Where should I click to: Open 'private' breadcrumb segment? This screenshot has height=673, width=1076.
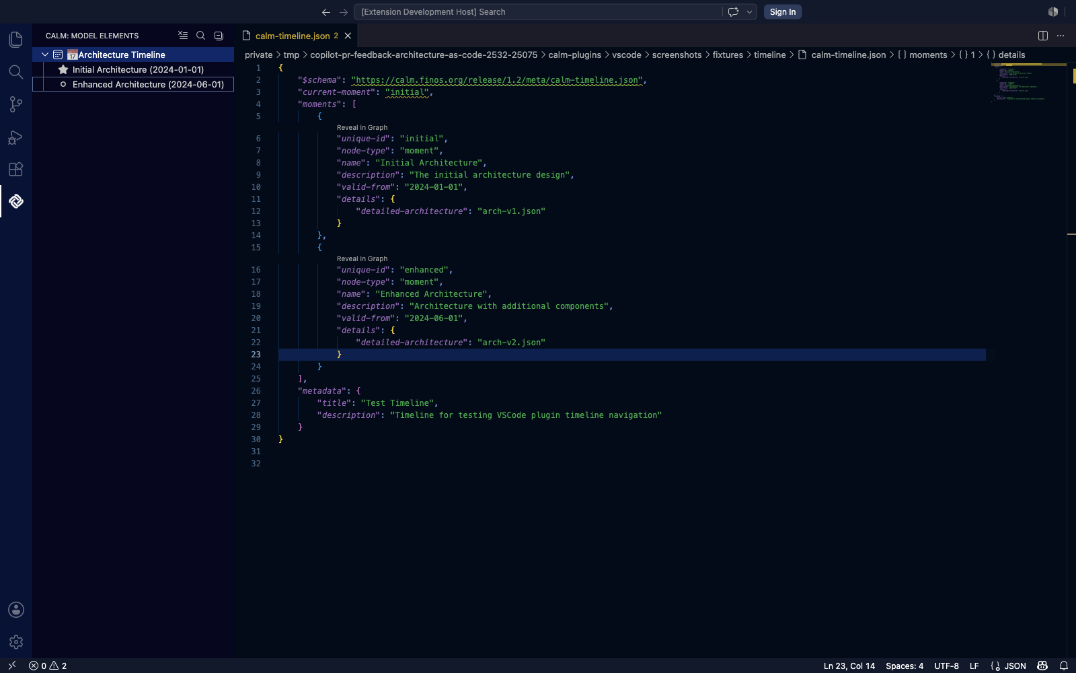[x=259, y=55]
